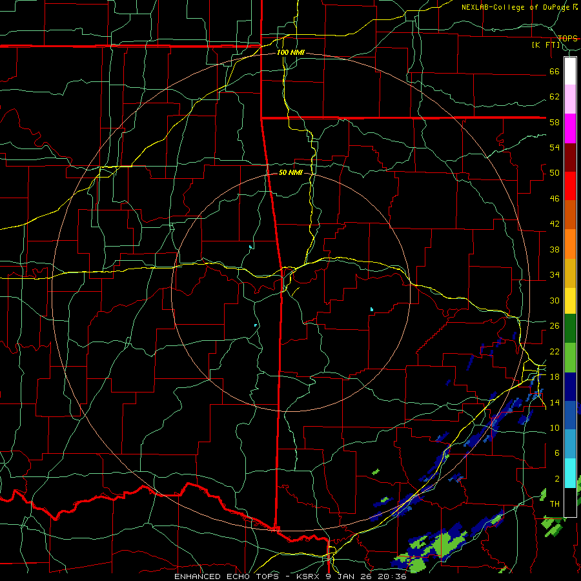Select the TOPS legend heading
The image size is (581, 581).
(x=567, y=39)
